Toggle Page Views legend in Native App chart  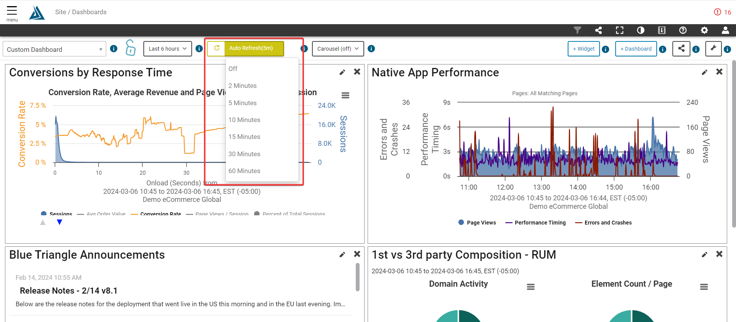[477, 223]
